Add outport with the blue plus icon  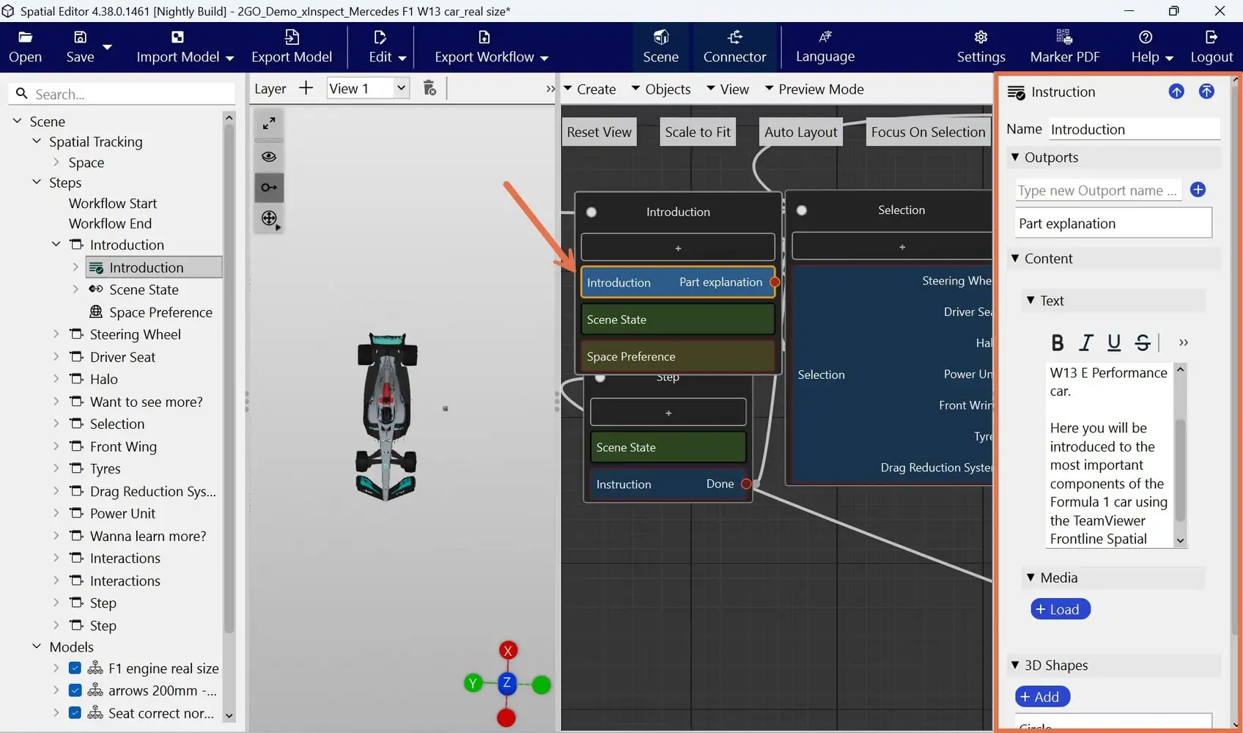[x=1198, y=190]
